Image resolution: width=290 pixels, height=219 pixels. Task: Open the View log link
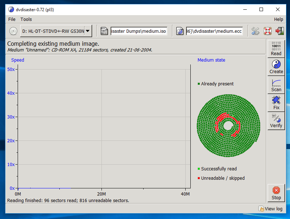(271, 209)
